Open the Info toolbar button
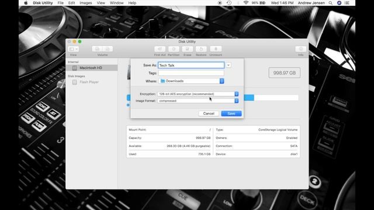 (300, 49)
